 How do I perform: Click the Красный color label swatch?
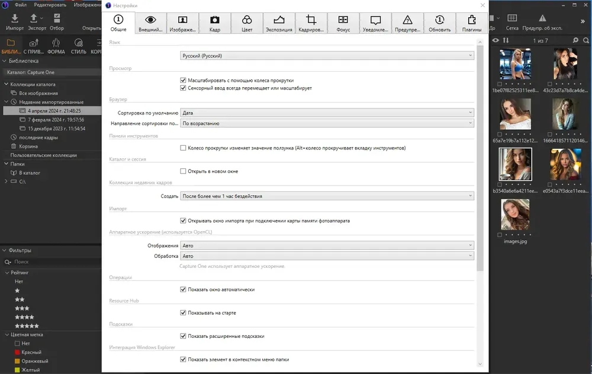click(17, 352)
